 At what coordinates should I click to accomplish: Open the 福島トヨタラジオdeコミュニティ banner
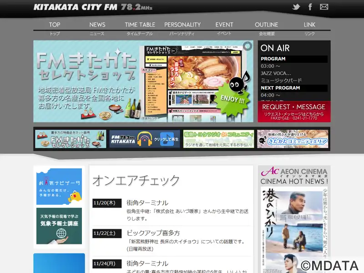[x=218, y=139]
